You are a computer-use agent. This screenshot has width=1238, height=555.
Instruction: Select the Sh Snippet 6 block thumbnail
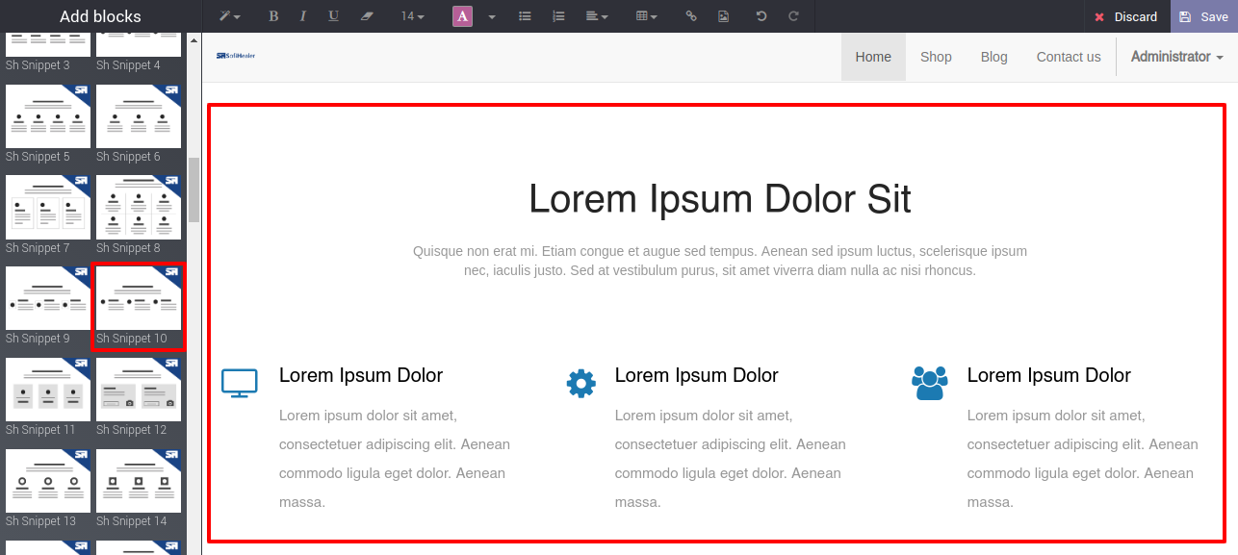pos(139,116)
